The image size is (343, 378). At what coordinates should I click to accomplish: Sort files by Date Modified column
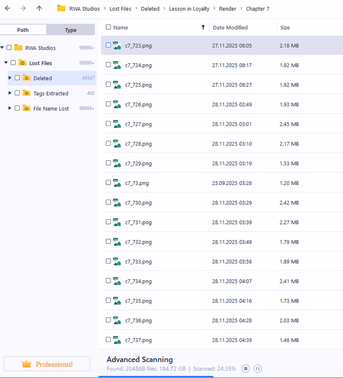[230, 28]
